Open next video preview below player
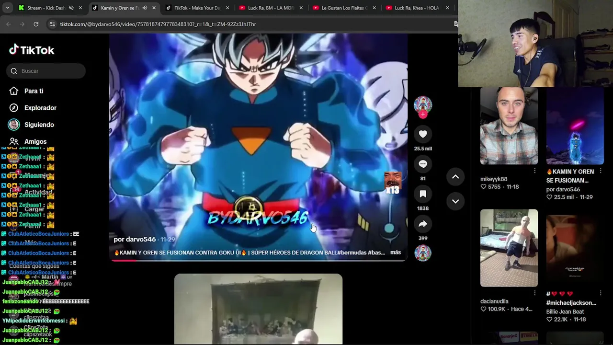613x345 pixels. [258, 309]
